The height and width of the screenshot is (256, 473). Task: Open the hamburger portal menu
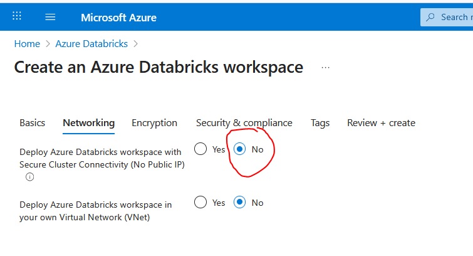50,17
